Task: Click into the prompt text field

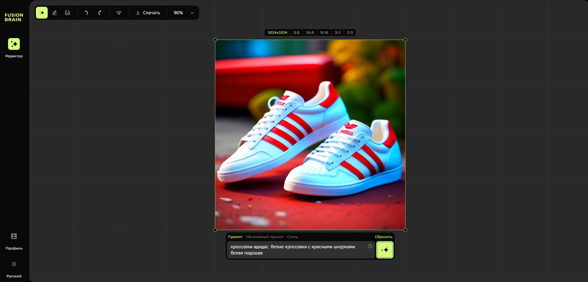Action: [297, 250]
